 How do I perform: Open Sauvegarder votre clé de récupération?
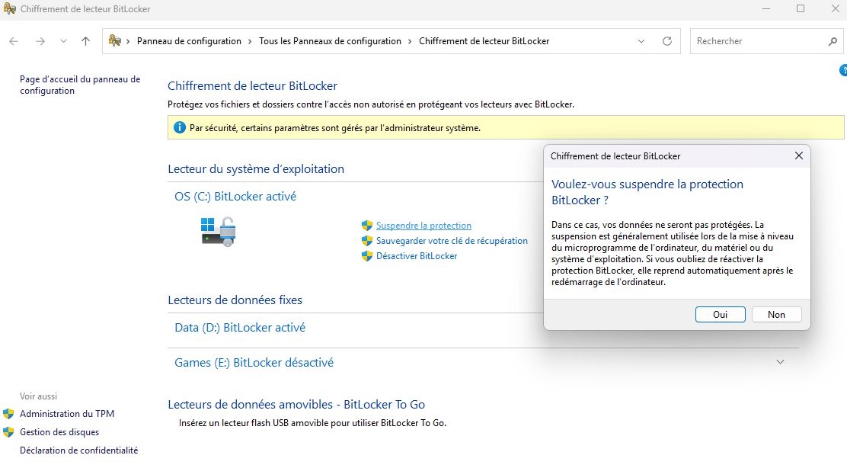coord(452,241)
